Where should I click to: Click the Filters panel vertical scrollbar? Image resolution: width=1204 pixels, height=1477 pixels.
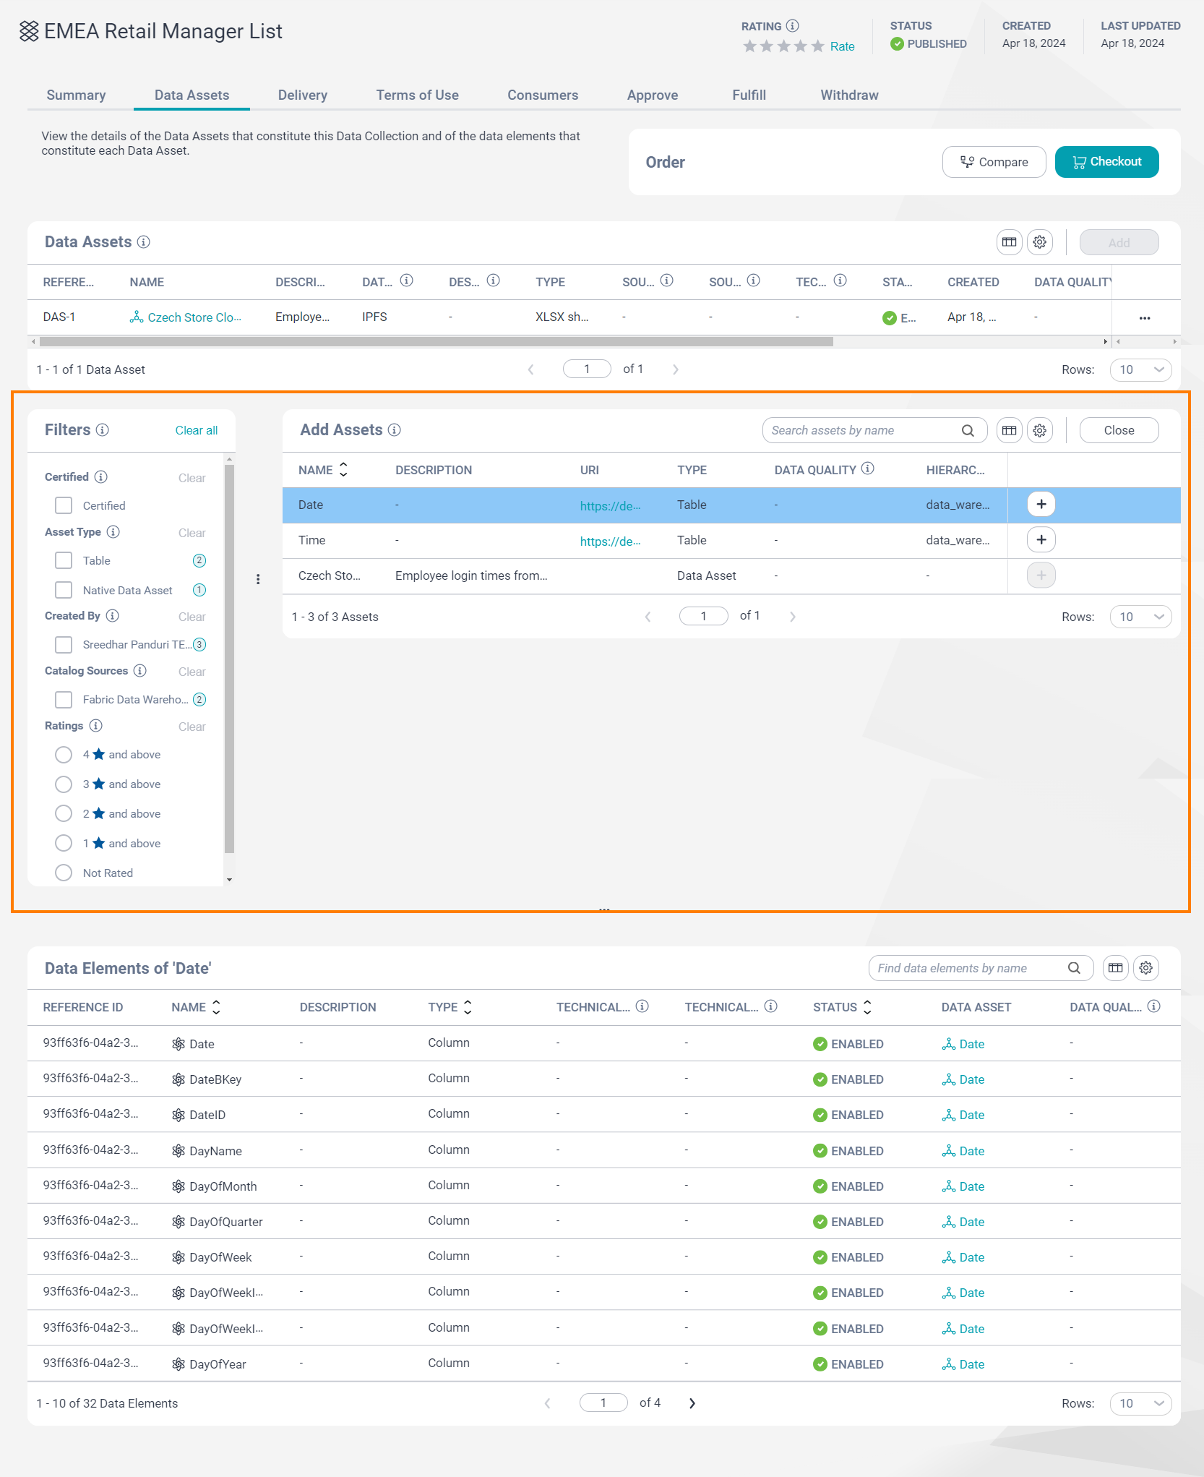click(229, 658)
